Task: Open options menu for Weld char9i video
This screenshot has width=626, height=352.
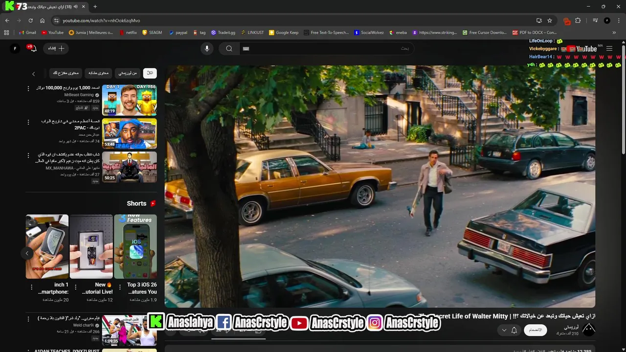Action: pos(28,319)
